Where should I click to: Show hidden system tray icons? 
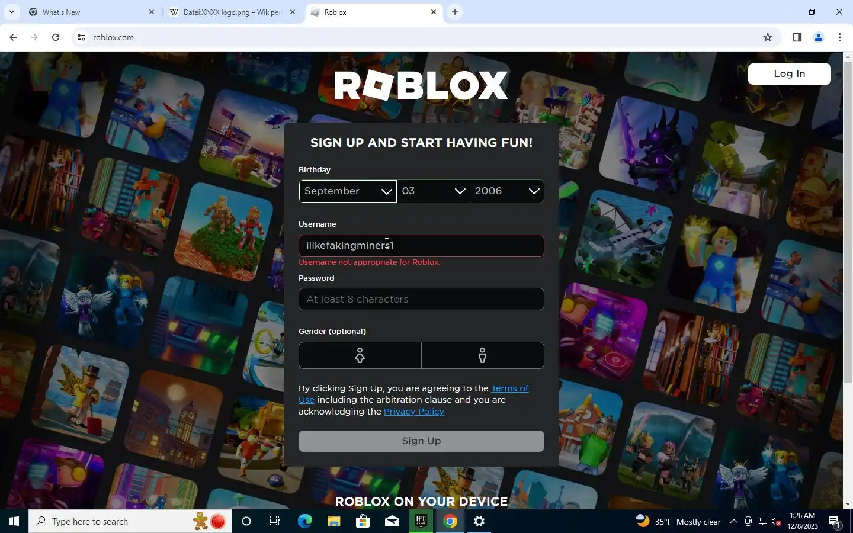[733, 521]
